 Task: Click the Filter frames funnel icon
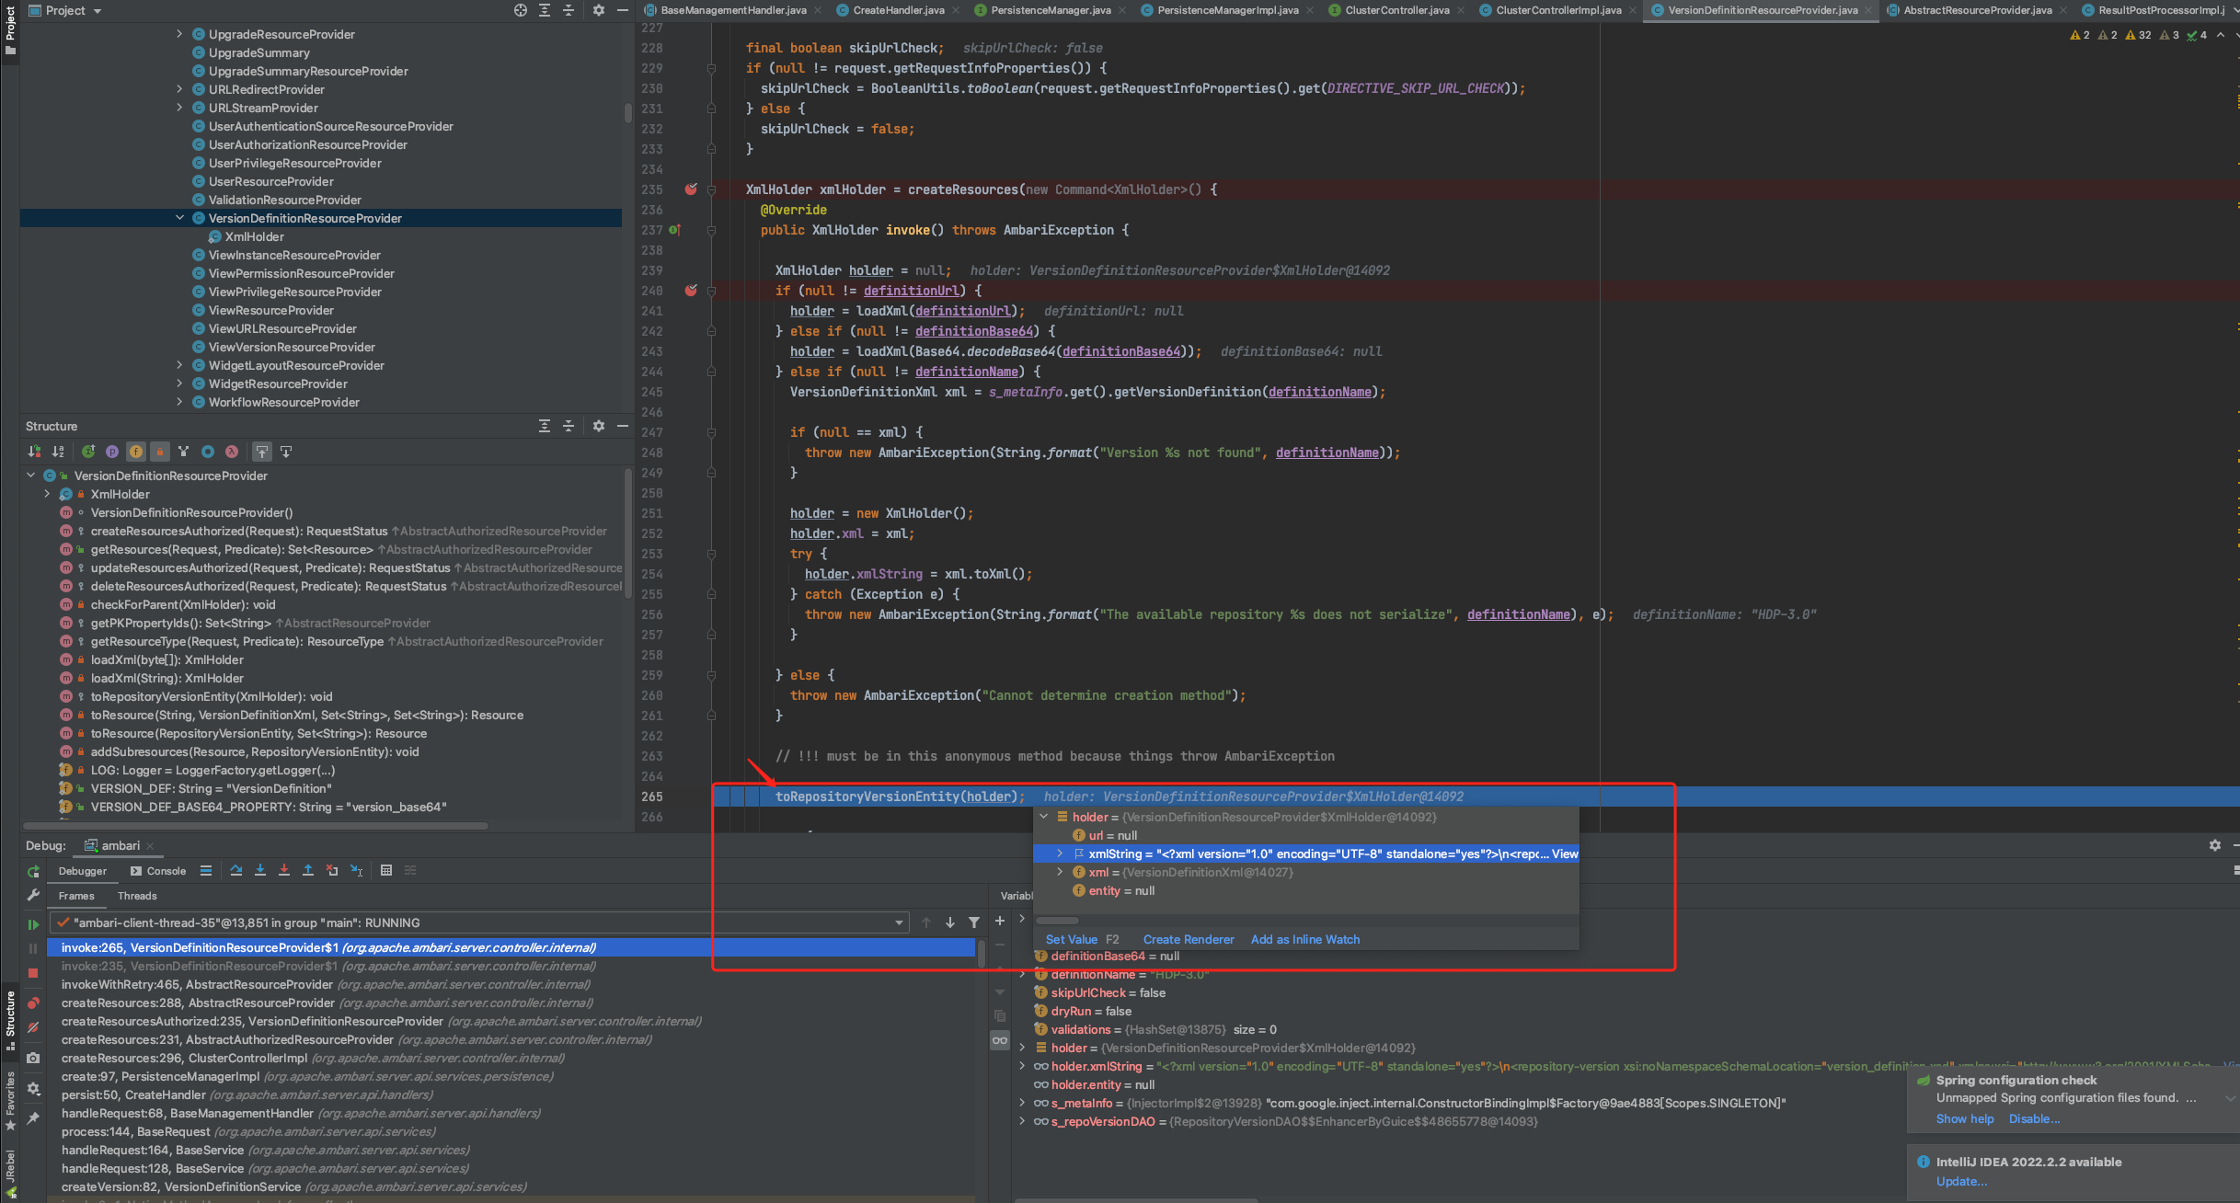[x=974, y=922]
